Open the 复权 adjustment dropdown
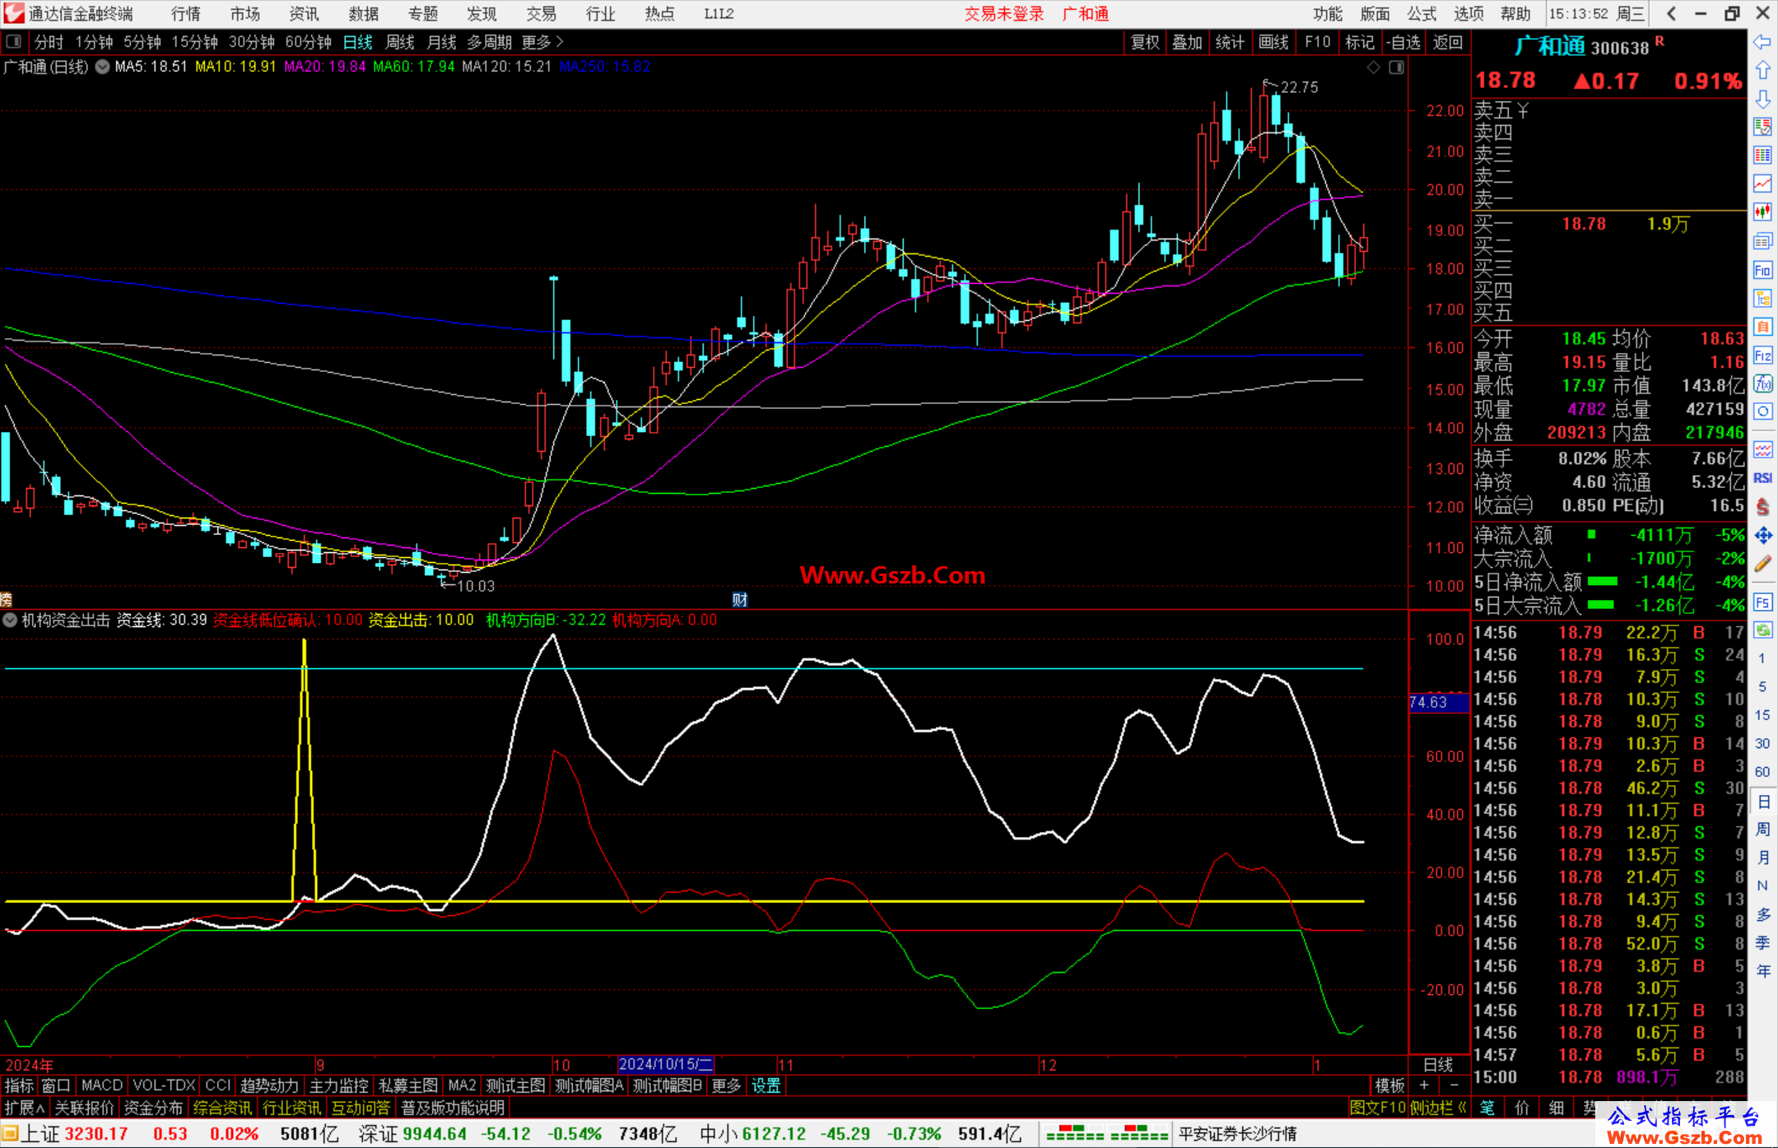Image resolution: width=1778 pixels, height=1148 pixels. click(1145, 42)
